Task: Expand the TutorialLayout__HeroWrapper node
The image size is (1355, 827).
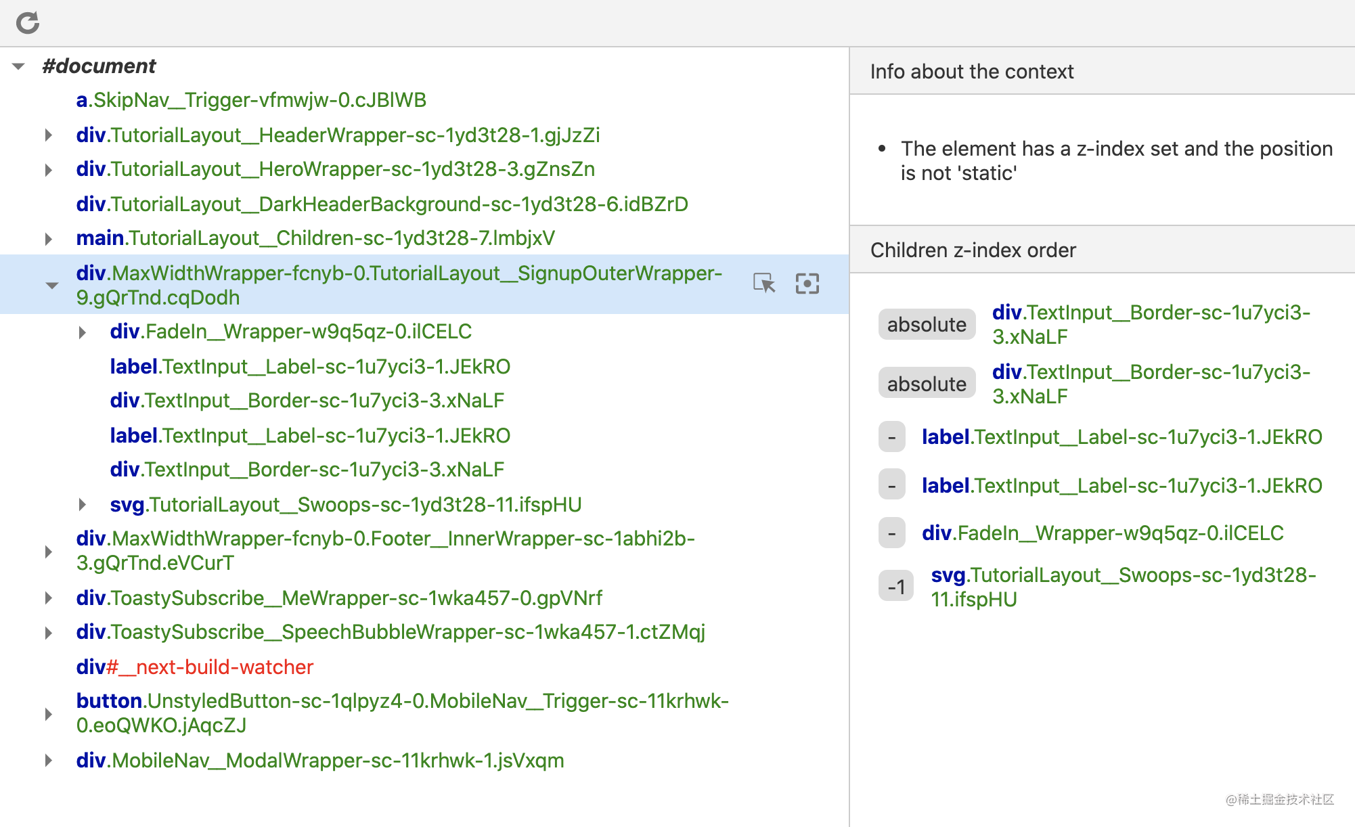Action: click(49, 170)
